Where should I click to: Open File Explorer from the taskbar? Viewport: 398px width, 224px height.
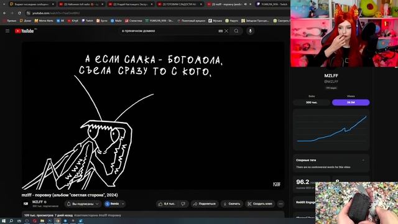42,221
